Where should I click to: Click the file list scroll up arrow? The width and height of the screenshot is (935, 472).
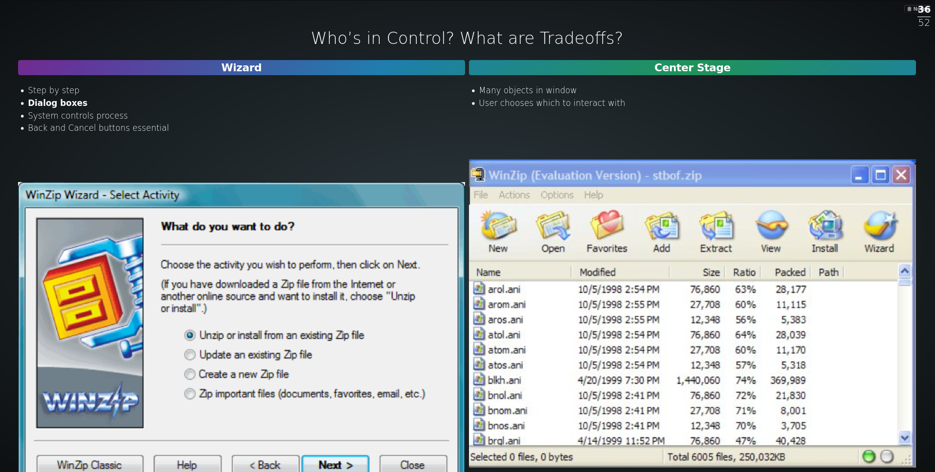[x=904, y=271]
